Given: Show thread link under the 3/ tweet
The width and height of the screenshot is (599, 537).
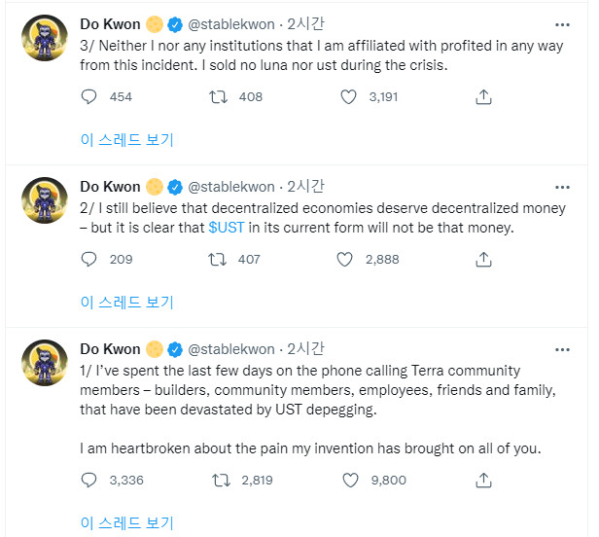Looking at the screenshot, I should click(126, 140).
